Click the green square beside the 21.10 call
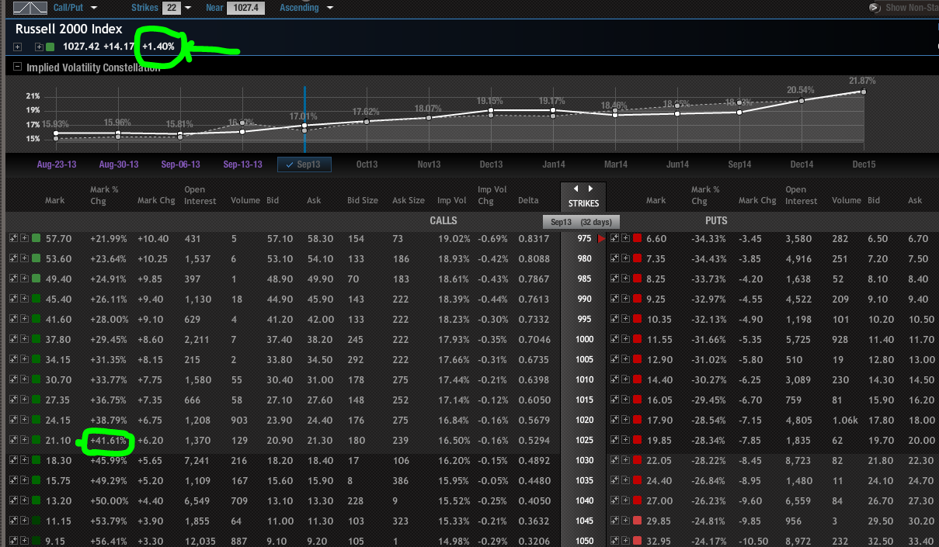939x547 pixels. [36, 440]
